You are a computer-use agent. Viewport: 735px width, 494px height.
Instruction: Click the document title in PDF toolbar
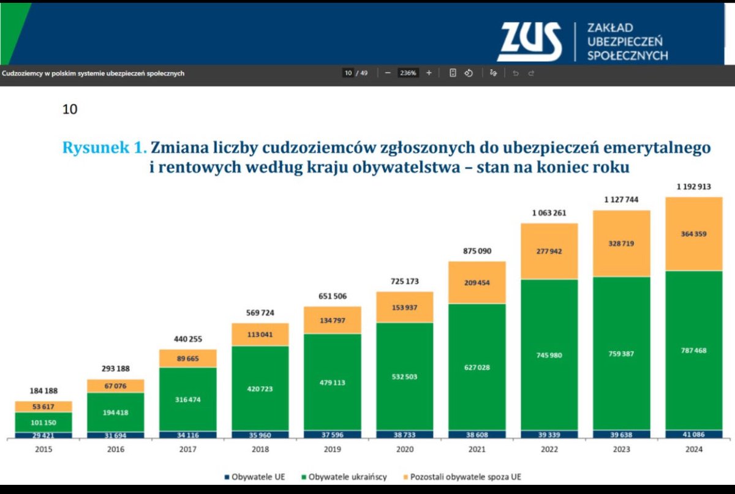93,73
